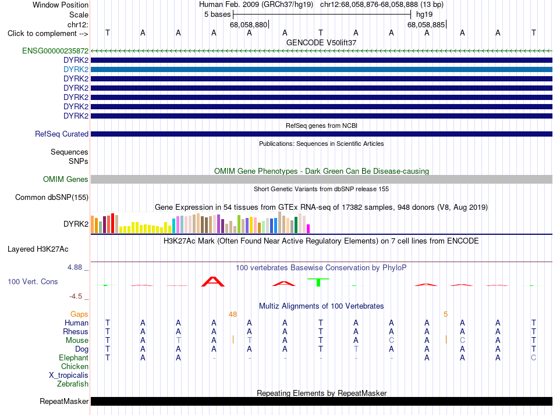This screenshot has height=415, width=553.
Task: Click the orange gap count 48
Action: (x=233, y=314)
